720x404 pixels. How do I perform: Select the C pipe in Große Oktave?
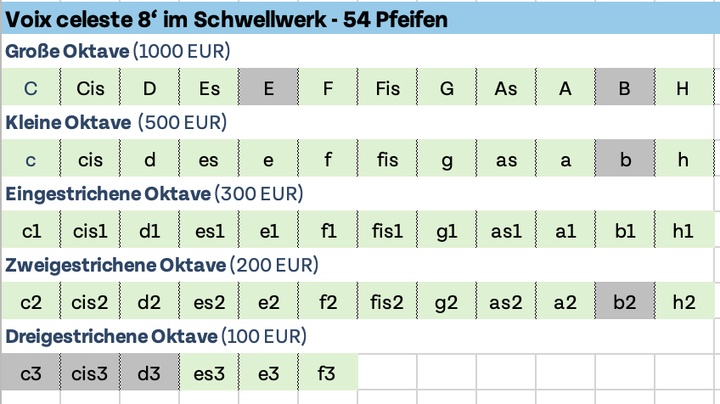coord(31,88)
